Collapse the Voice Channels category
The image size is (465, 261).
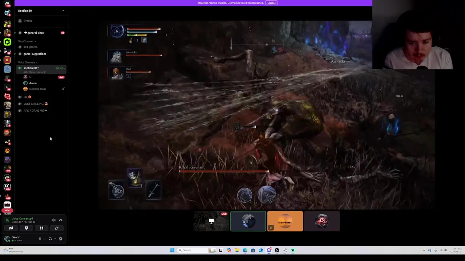tap(28, 62)
